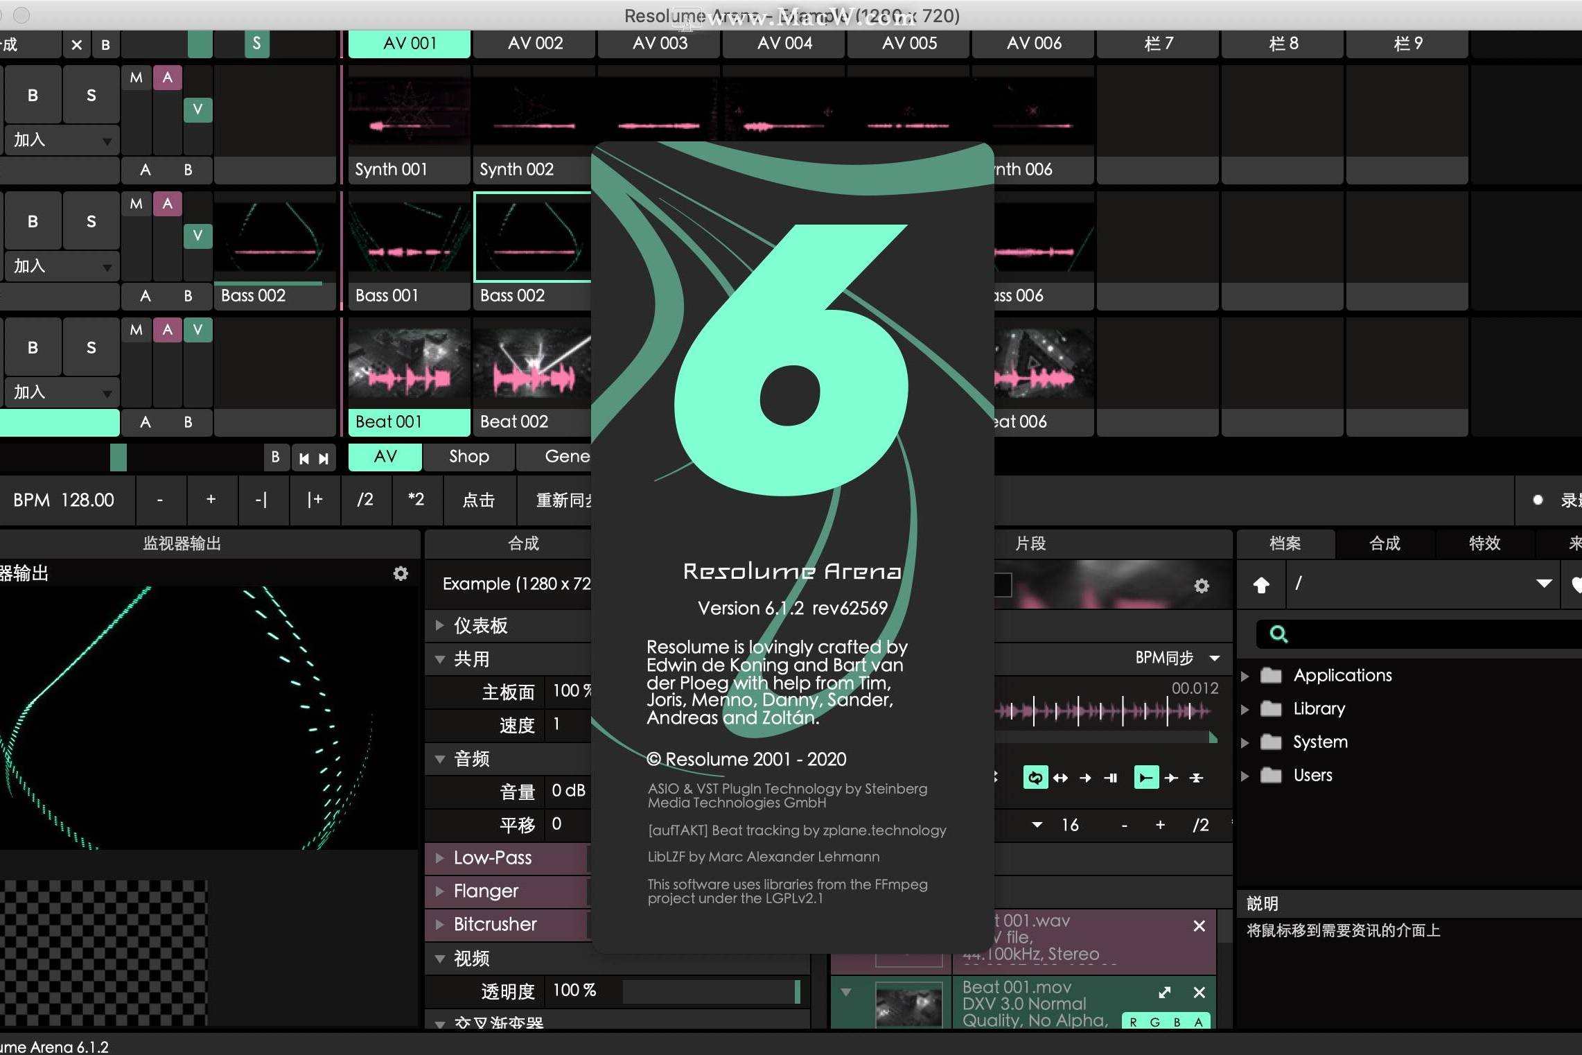Open 加入 blend dropdown on Synth layer
The image size is (1582, 1055).
point(62,140)
